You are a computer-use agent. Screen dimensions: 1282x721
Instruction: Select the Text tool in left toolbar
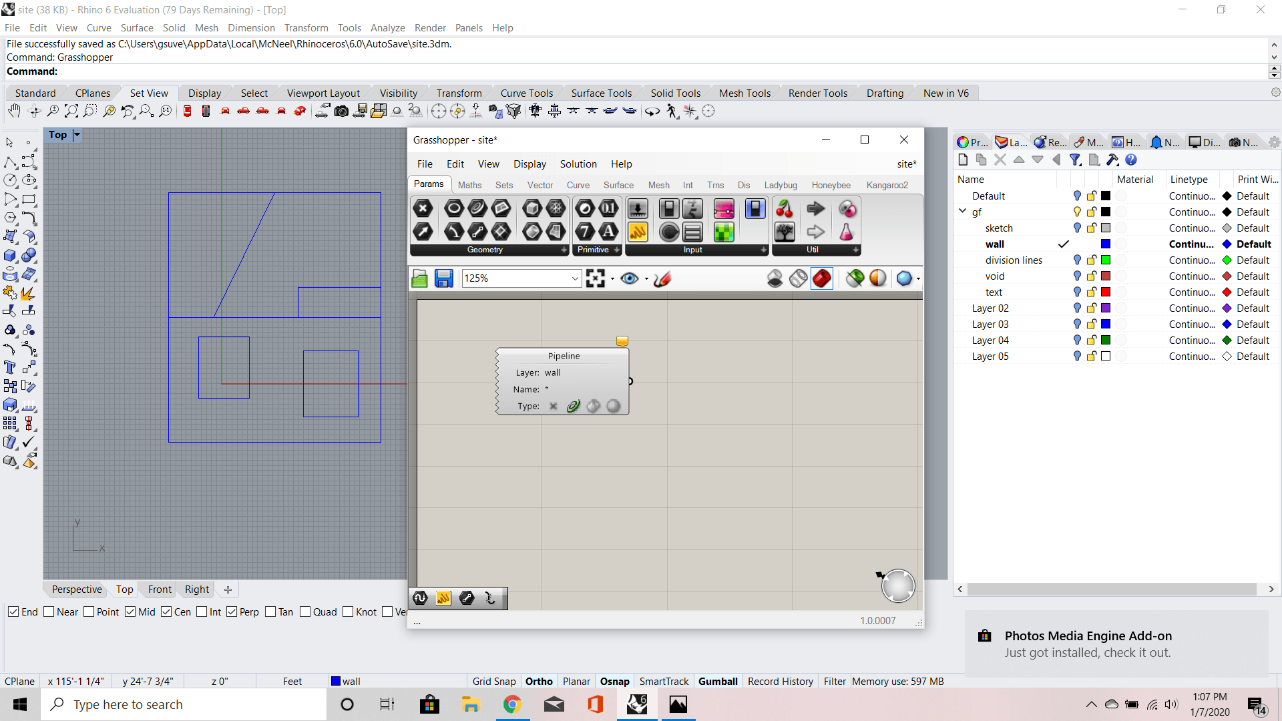11,368
